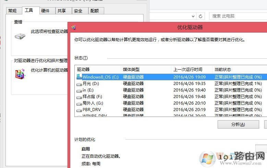
Task: Click the media type cell for Windows8_OS (C:)
Action: click(x=133, y=77)
